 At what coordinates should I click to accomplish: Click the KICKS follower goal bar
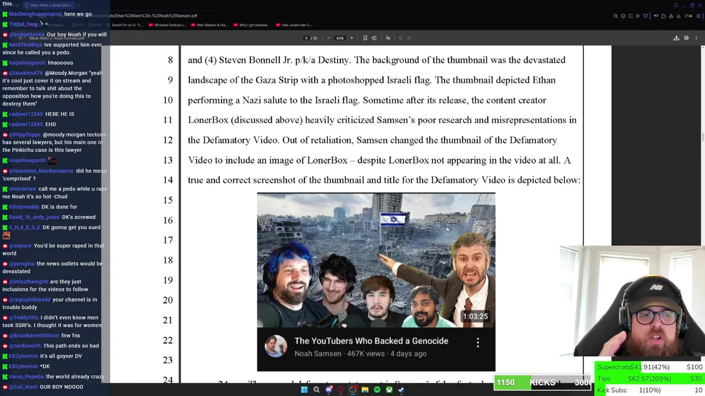pyautogui.click(x=543, y=382)
